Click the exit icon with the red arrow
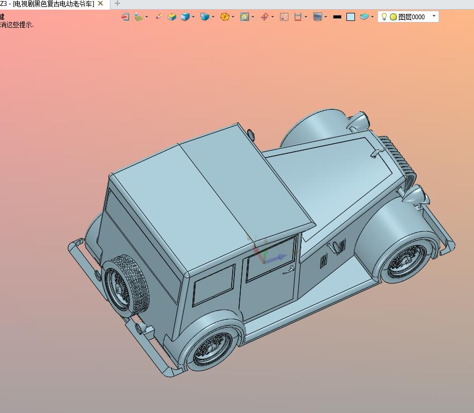The image size is (474, 413). [125, 17]
